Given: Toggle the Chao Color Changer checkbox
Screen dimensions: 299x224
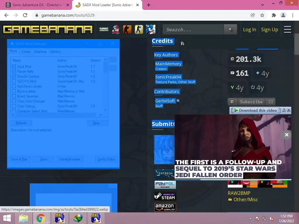Looking at the screenshot, I should 14,101.
